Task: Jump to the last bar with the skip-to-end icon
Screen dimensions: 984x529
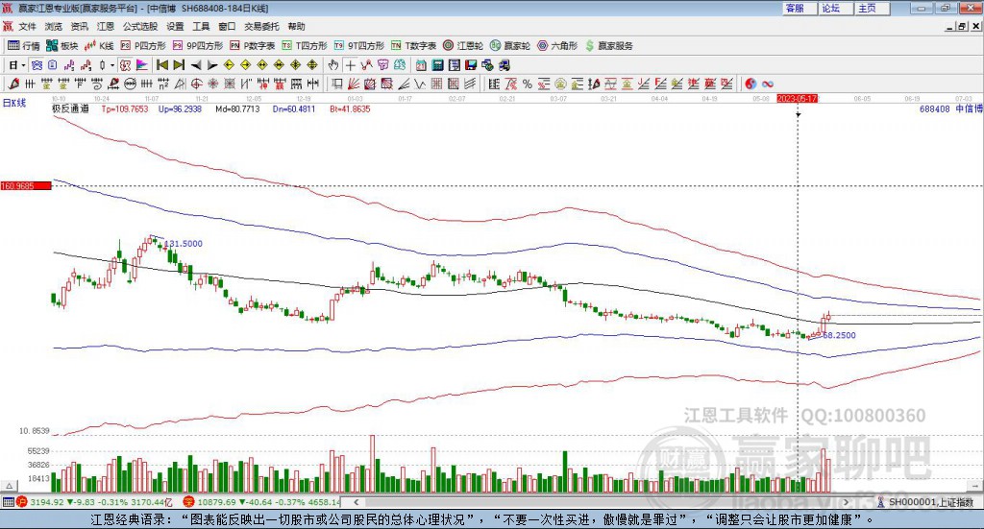Action: click(179, 64)
